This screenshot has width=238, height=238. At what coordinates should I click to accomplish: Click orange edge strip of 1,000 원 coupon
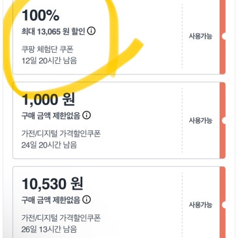pyautogui.click(x=223, y=121)
